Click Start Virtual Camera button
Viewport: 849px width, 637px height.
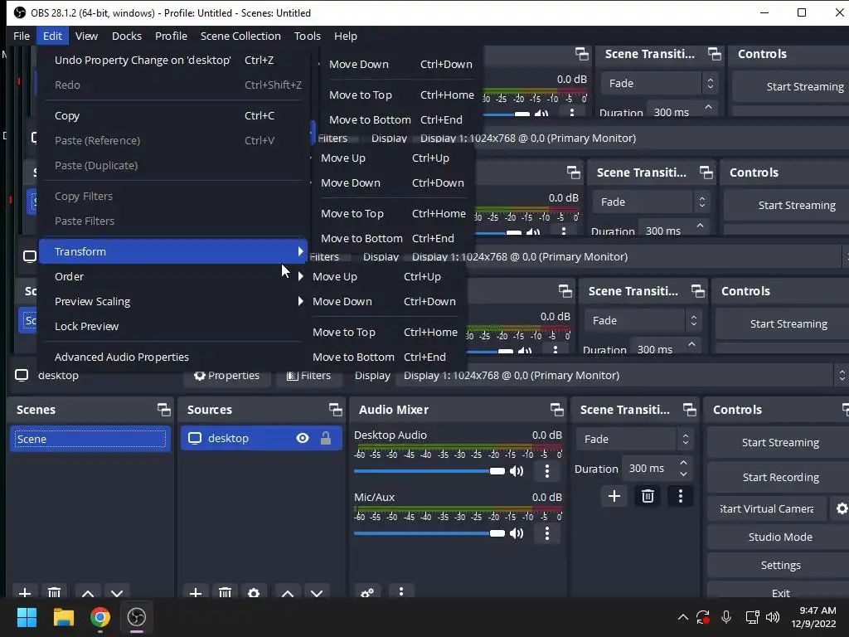767,508
